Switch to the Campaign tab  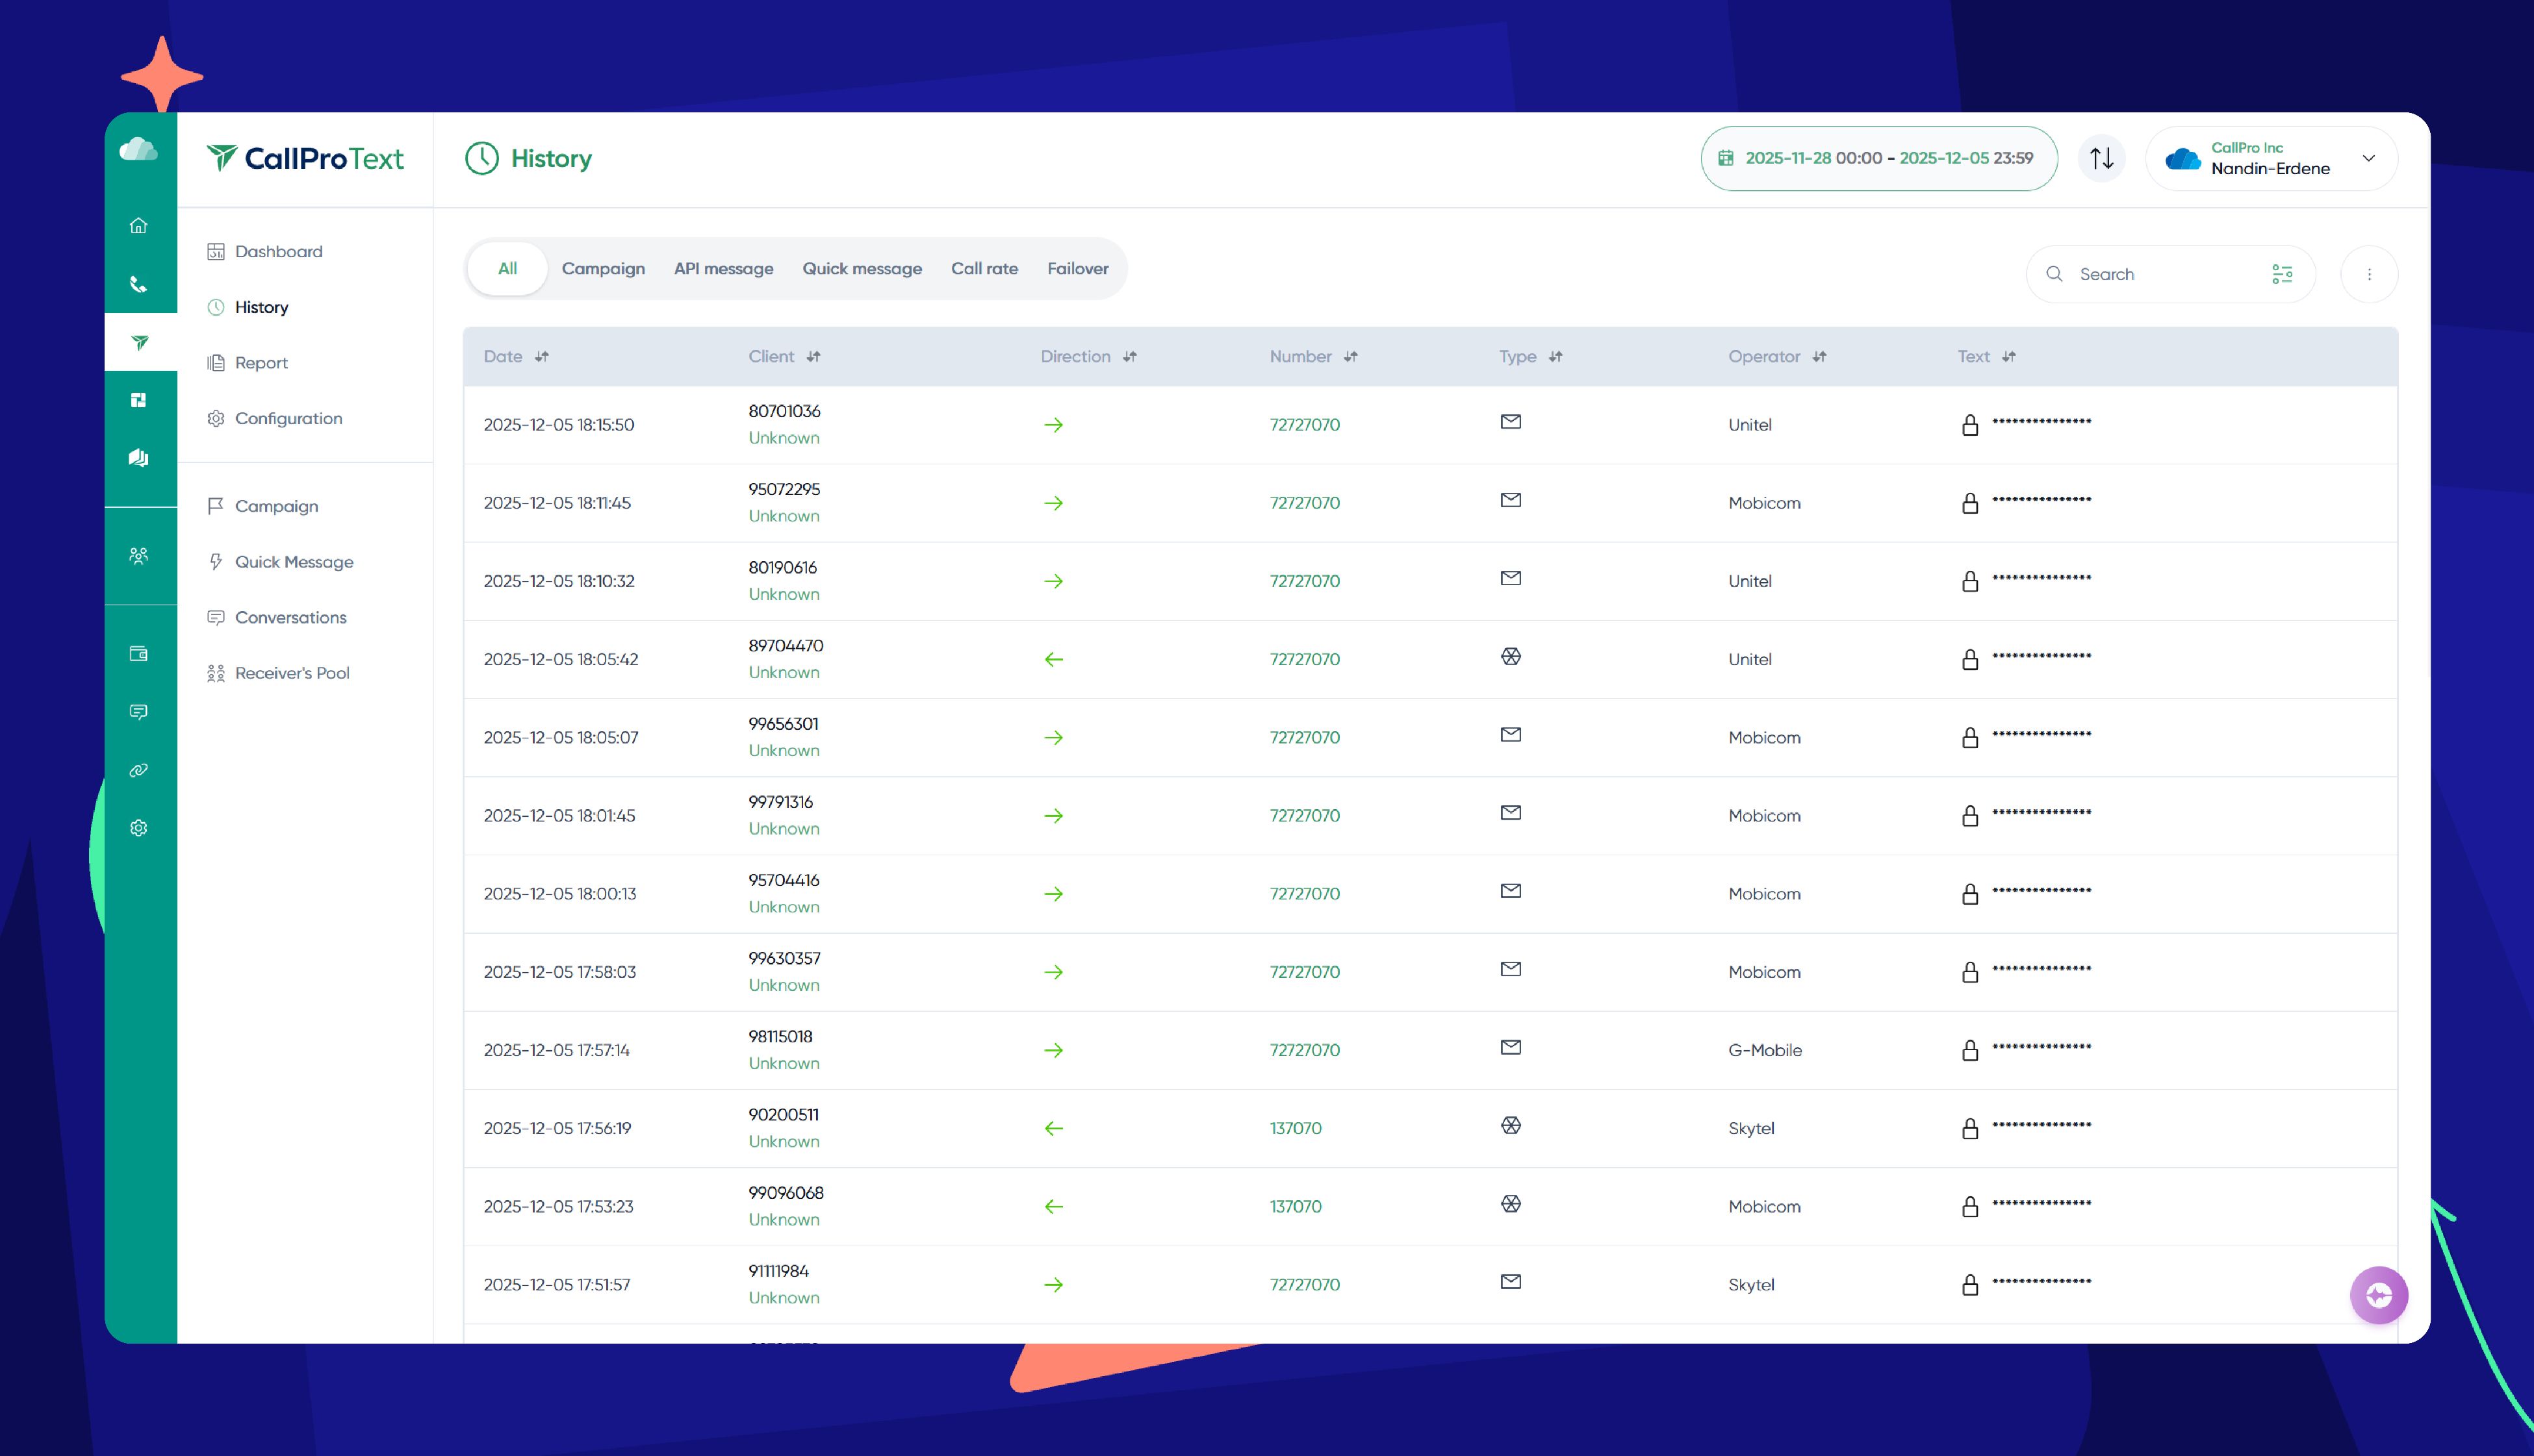click(x=603, y=268)
